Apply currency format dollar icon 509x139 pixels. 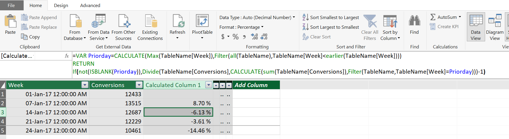(223, 37)
